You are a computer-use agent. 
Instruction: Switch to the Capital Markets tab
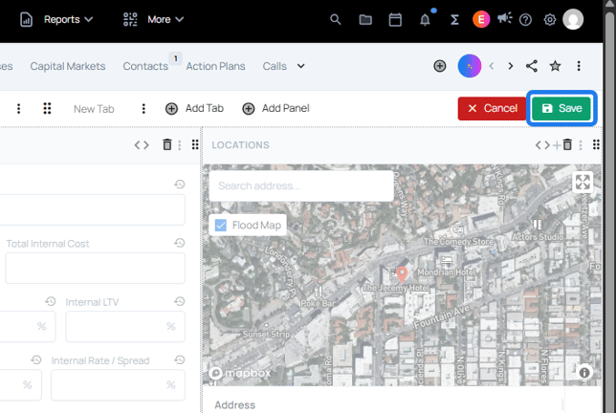(x=68, y=66)
